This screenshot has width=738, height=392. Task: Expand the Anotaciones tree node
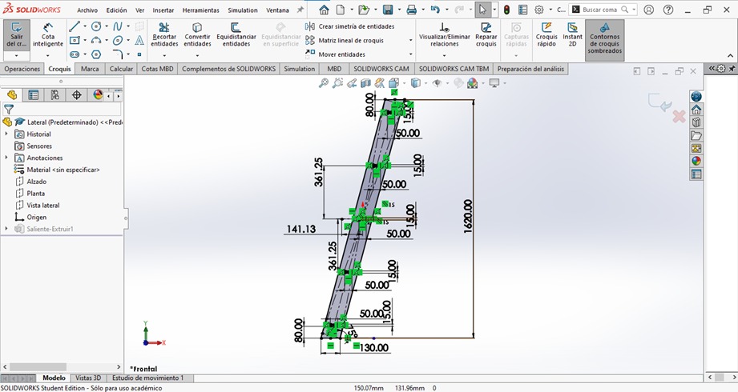pos(6,158)
